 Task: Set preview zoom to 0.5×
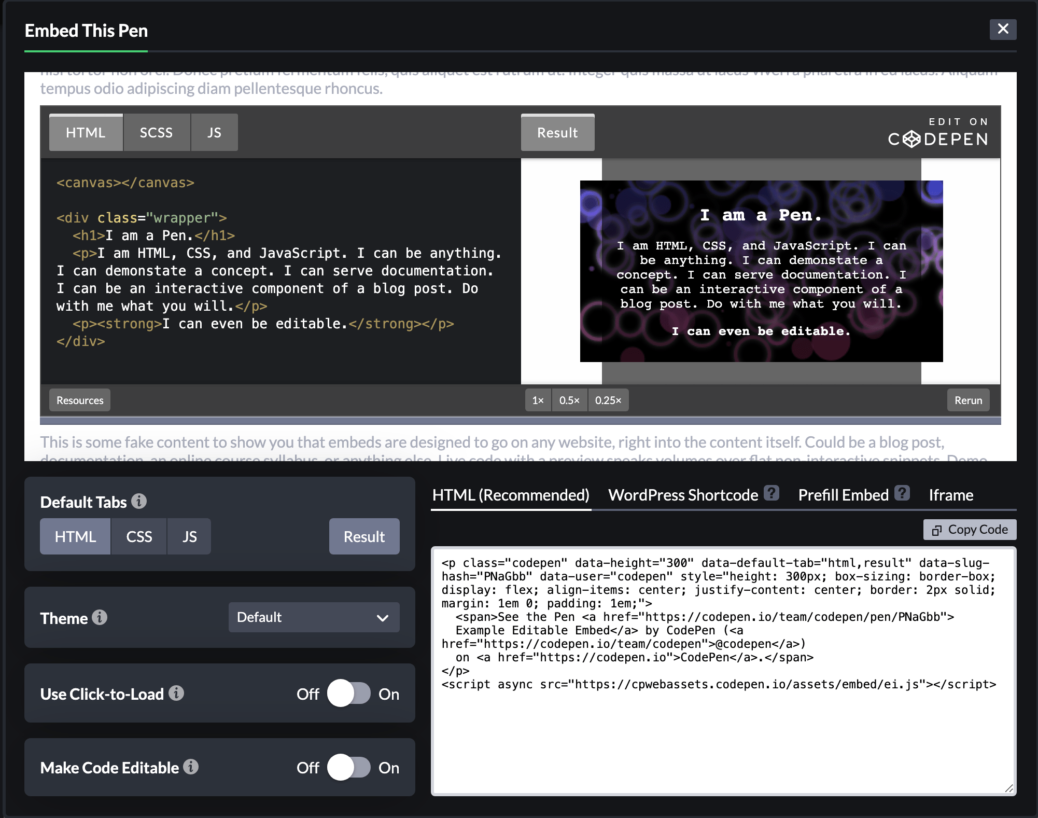569,400
